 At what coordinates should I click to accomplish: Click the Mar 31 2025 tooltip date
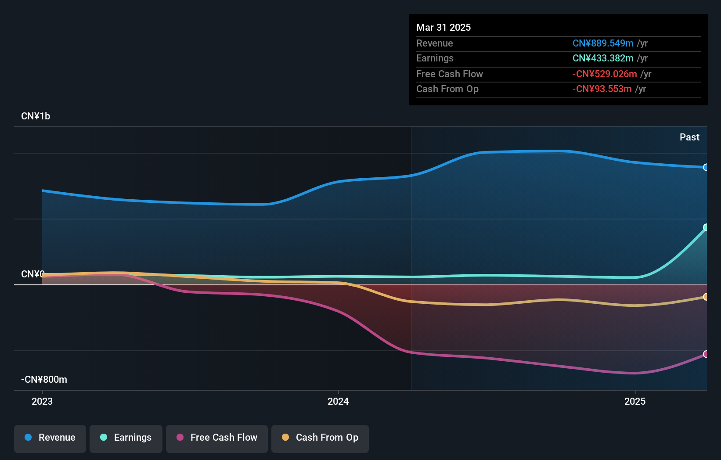pos(443,28)
